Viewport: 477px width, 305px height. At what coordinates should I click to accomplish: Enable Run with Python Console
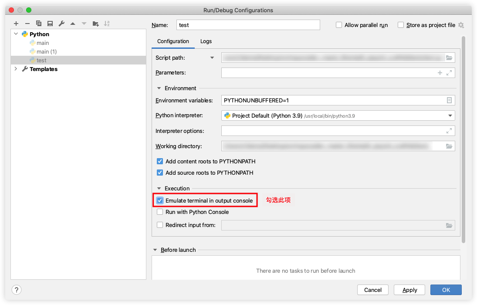point(160,212)
